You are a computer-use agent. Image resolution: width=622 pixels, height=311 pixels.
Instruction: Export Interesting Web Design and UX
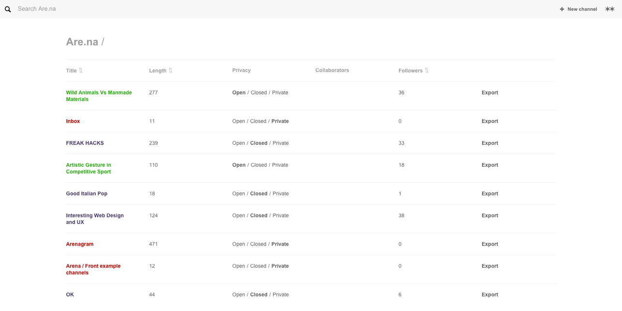[490, 216]
